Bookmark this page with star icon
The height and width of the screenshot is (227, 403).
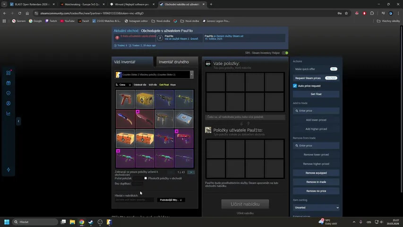tap(346, 13)
